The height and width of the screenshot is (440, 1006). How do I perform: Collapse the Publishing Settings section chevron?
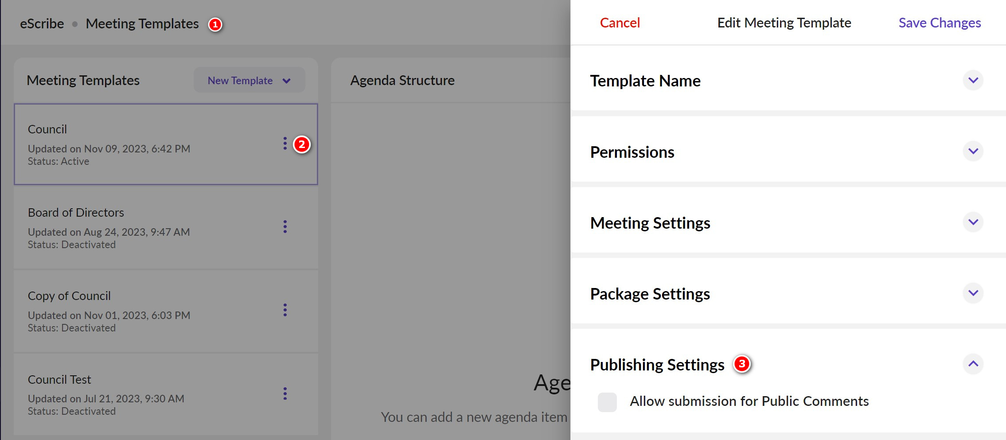pos(973,364)
